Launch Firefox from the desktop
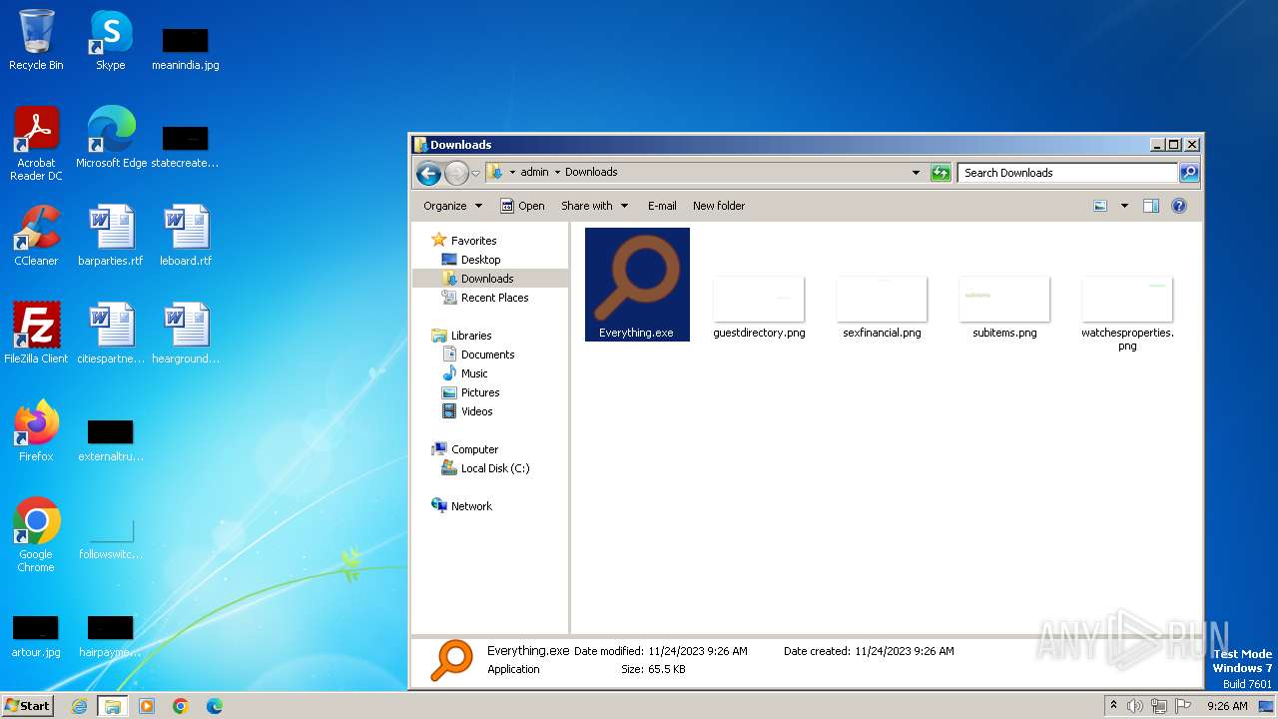This screenshot has width=1278, height=719. coord(36,431)
